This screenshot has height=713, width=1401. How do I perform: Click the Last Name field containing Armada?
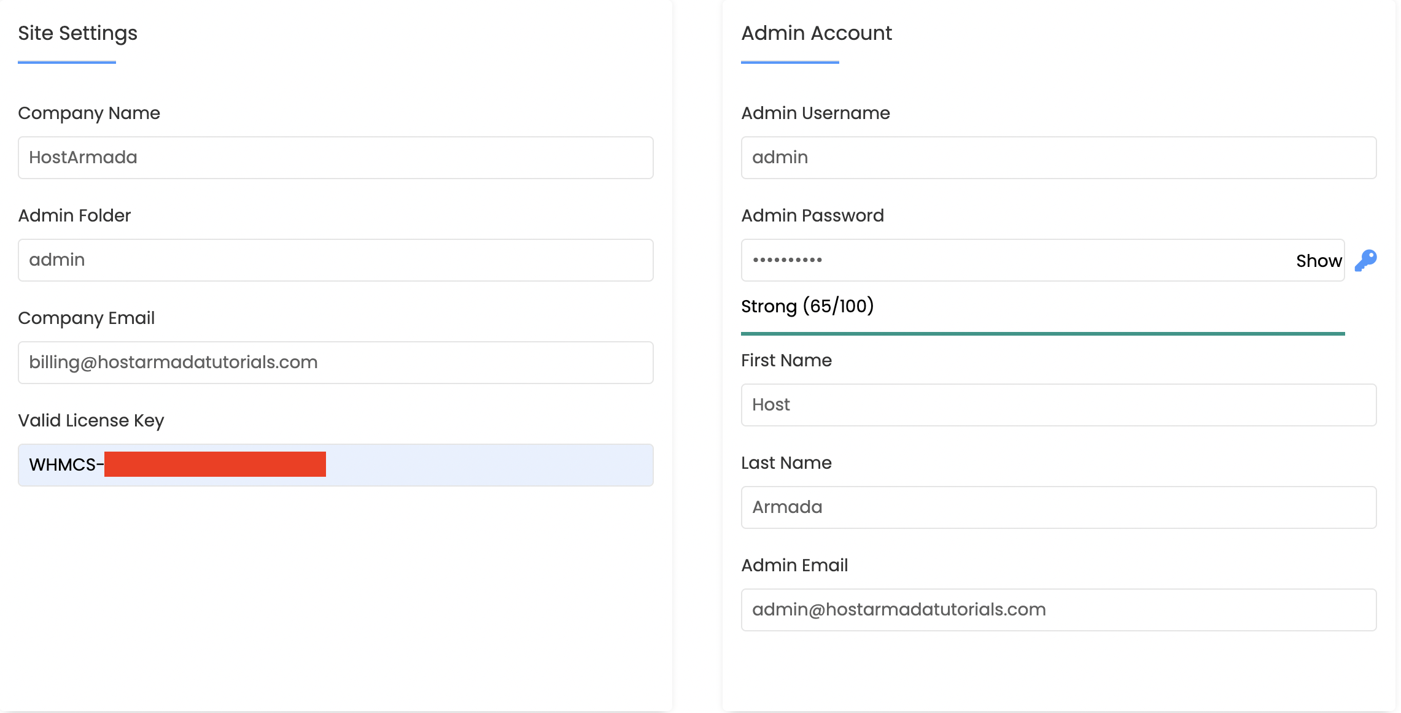tap(1058, 507)
